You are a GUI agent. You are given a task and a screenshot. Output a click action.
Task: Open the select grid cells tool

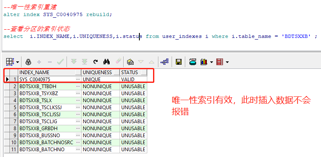10,62
